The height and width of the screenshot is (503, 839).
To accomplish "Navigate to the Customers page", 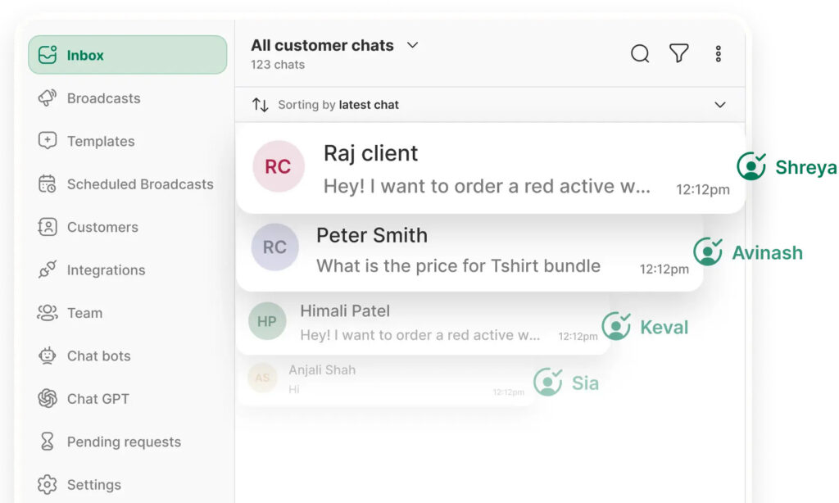I will (x=102, y=227).
